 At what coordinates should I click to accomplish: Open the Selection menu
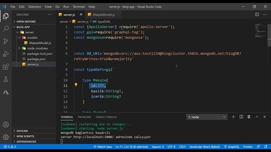click(x=35, y=7)
